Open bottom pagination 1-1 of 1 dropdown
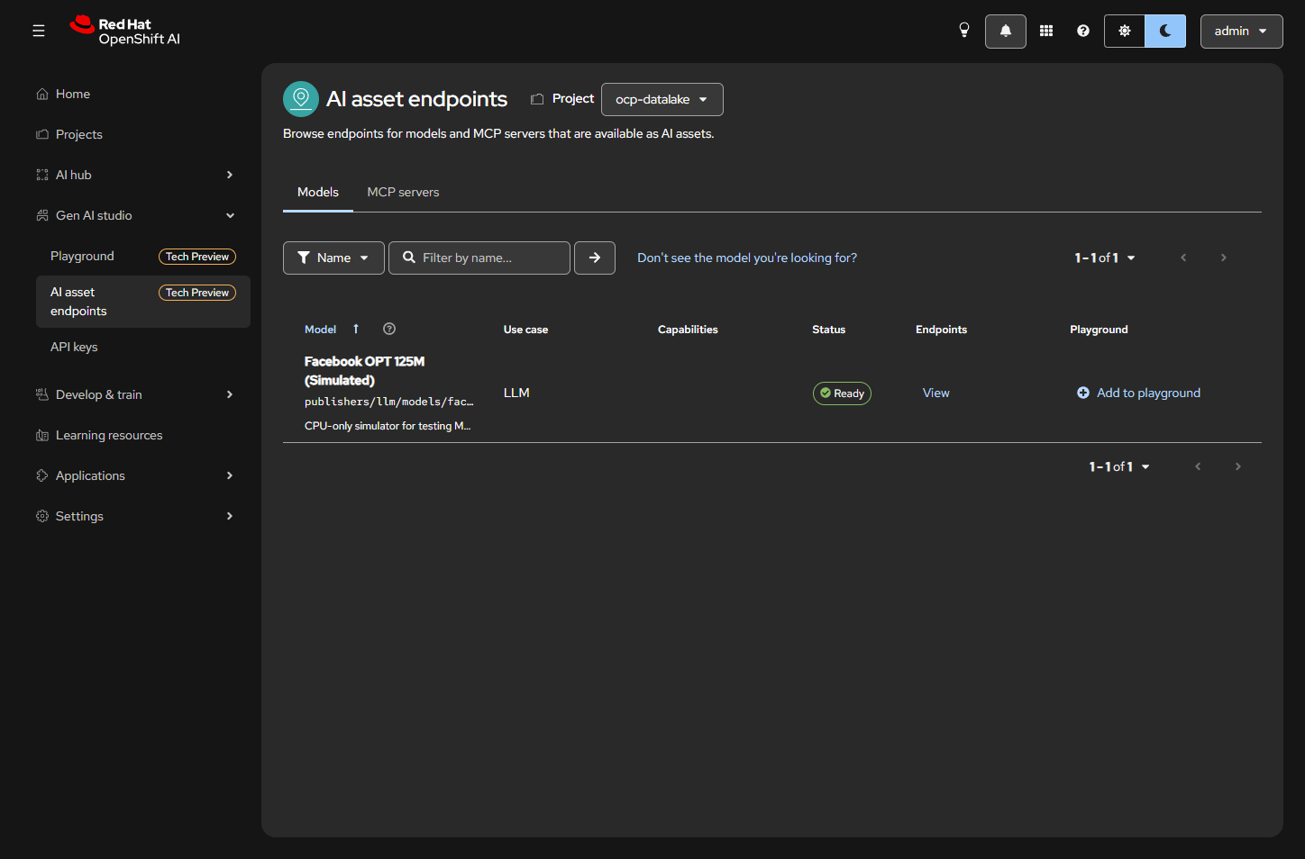Image resolution: width=1305 pixels, height=859 pixels. (x=1119, y=466)
